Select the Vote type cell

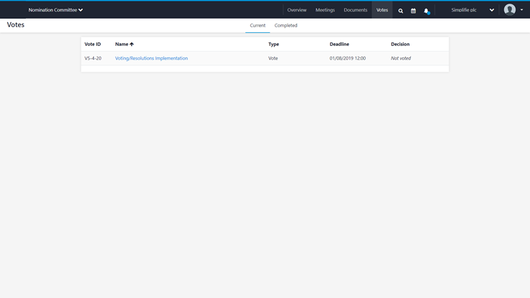(273, 59)
